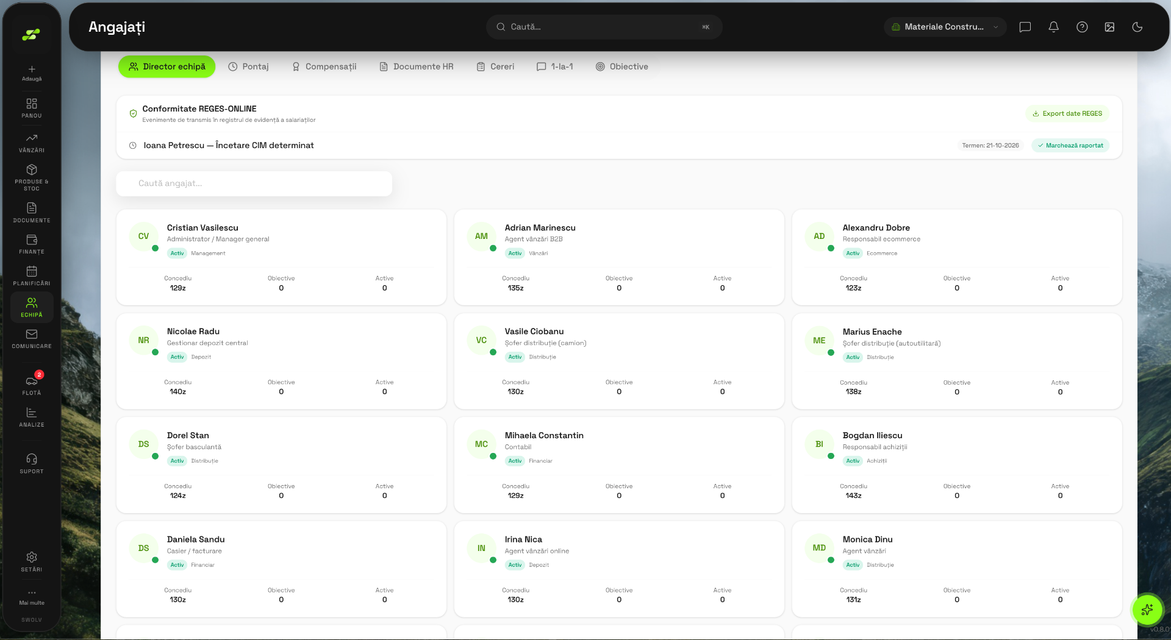
Task: Click the green AI assistant sparkle button
Action: [1147, 610]
